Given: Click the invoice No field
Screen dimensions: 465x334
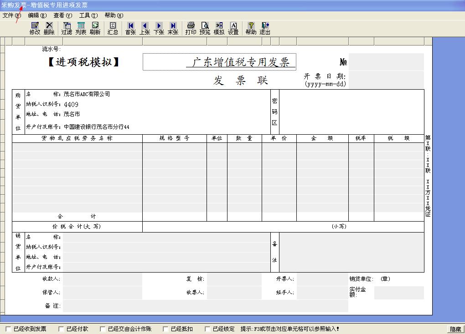Looking at the screenshot, I should [386, 62].
